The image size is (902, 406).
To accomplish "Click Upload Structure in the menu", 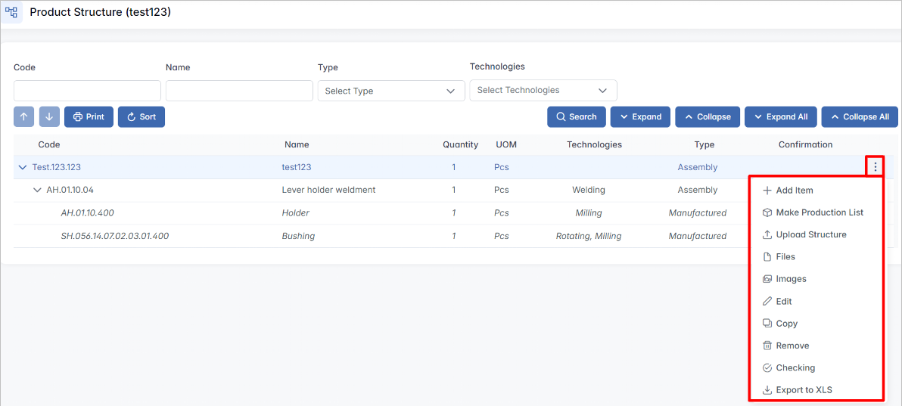I will (x=810, y=234).
